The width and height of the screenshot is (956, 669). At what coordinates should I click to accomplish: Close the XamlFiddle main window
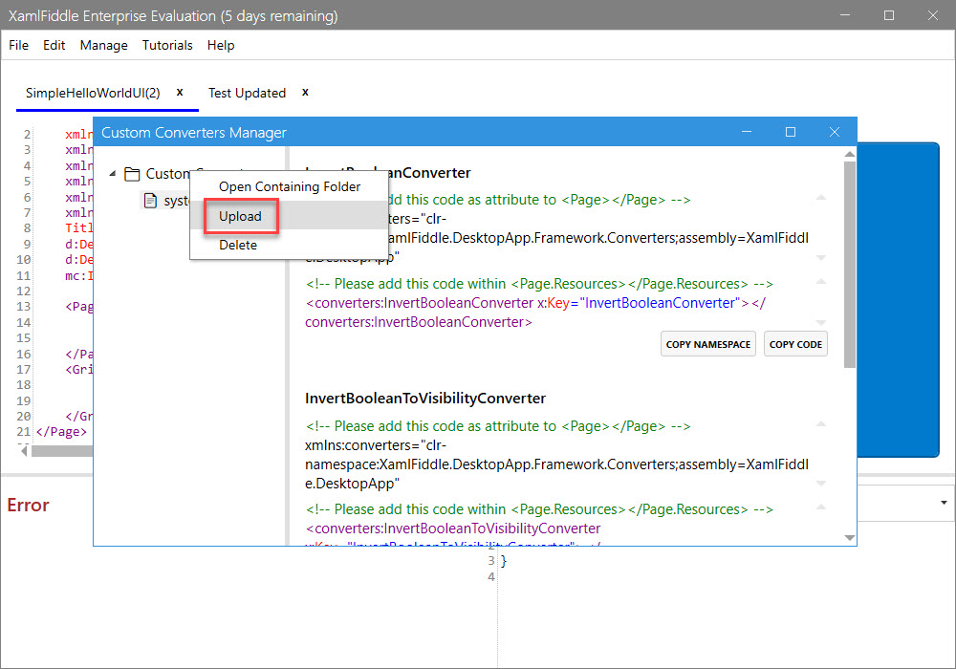(x=933, y=15)
